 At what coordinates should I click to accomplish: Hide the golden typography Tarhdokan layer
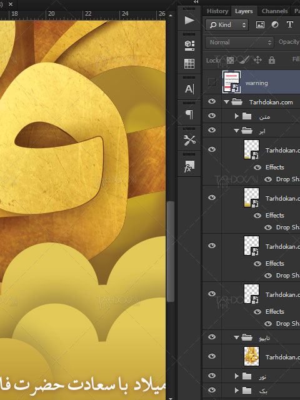(212, 356)
